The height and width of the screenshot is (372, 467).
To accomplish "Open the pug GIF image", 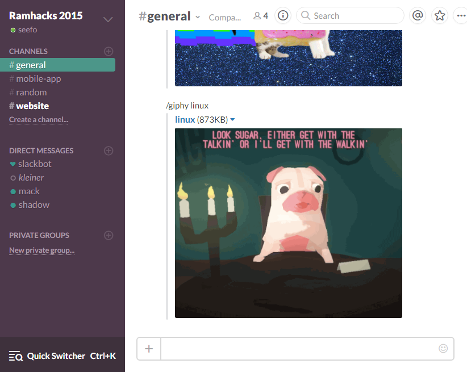I will click(288, 223).
